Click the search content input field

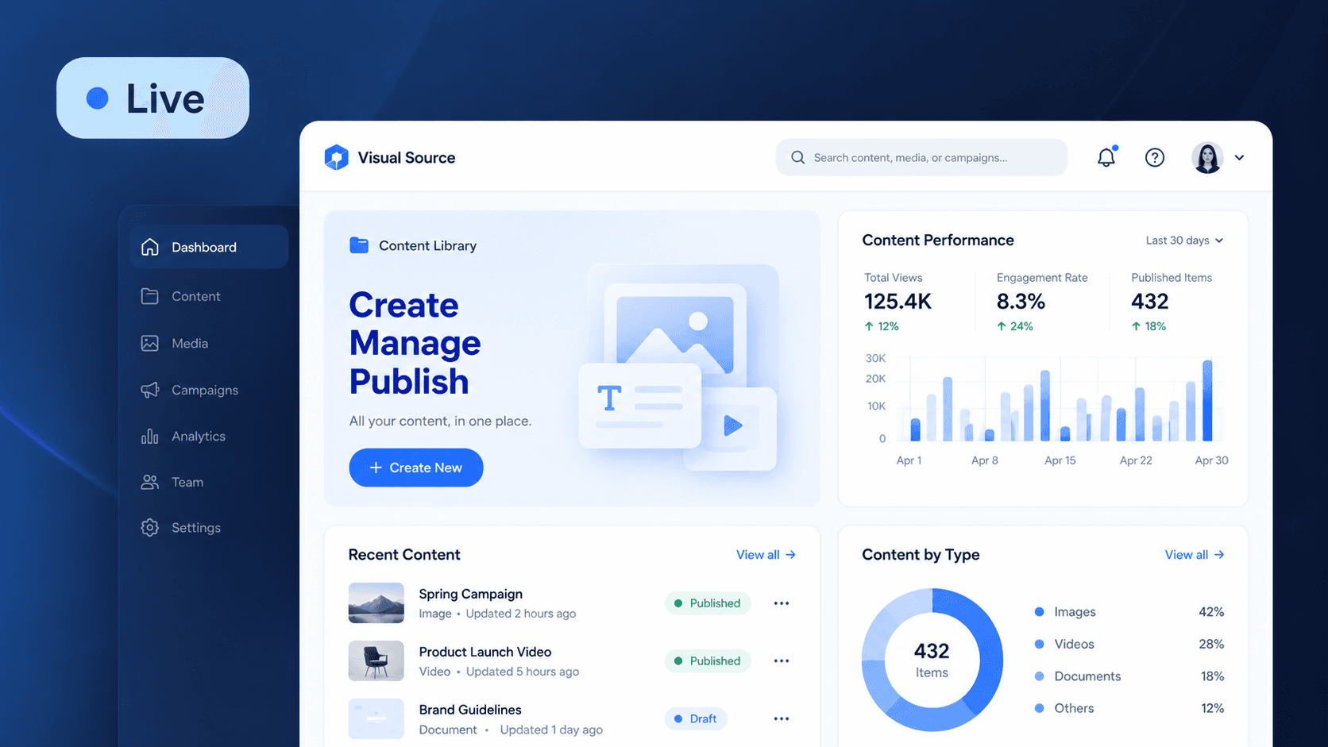921,157
